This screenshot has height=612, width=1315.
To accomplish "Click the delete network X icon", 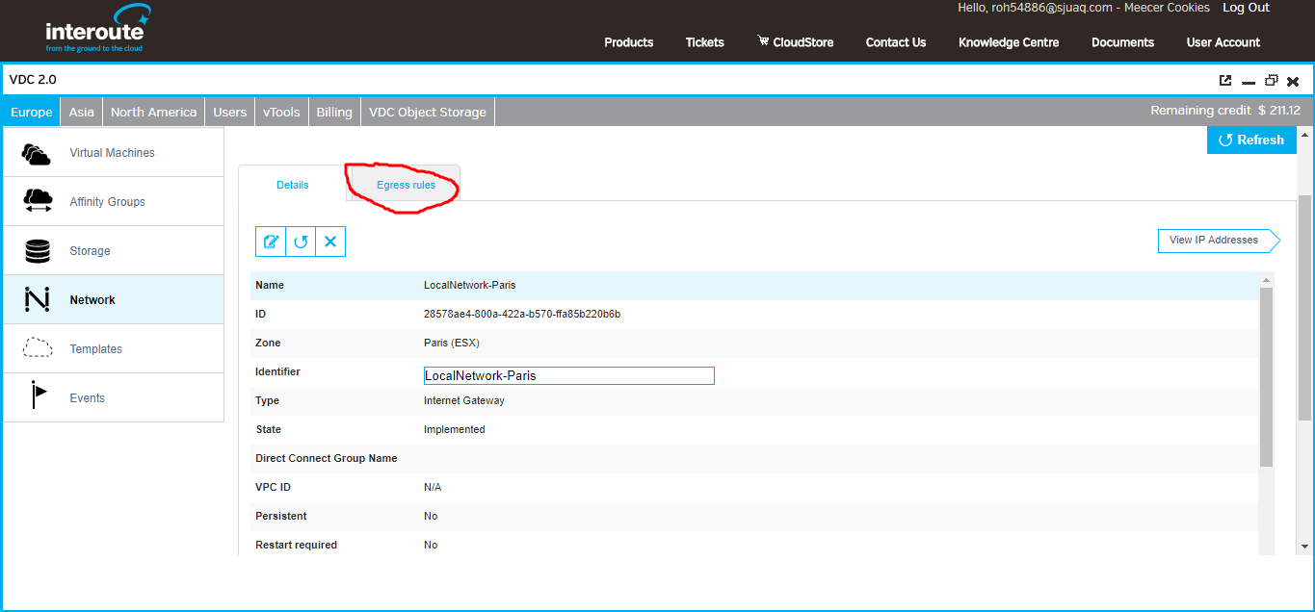I will [330, 242].
